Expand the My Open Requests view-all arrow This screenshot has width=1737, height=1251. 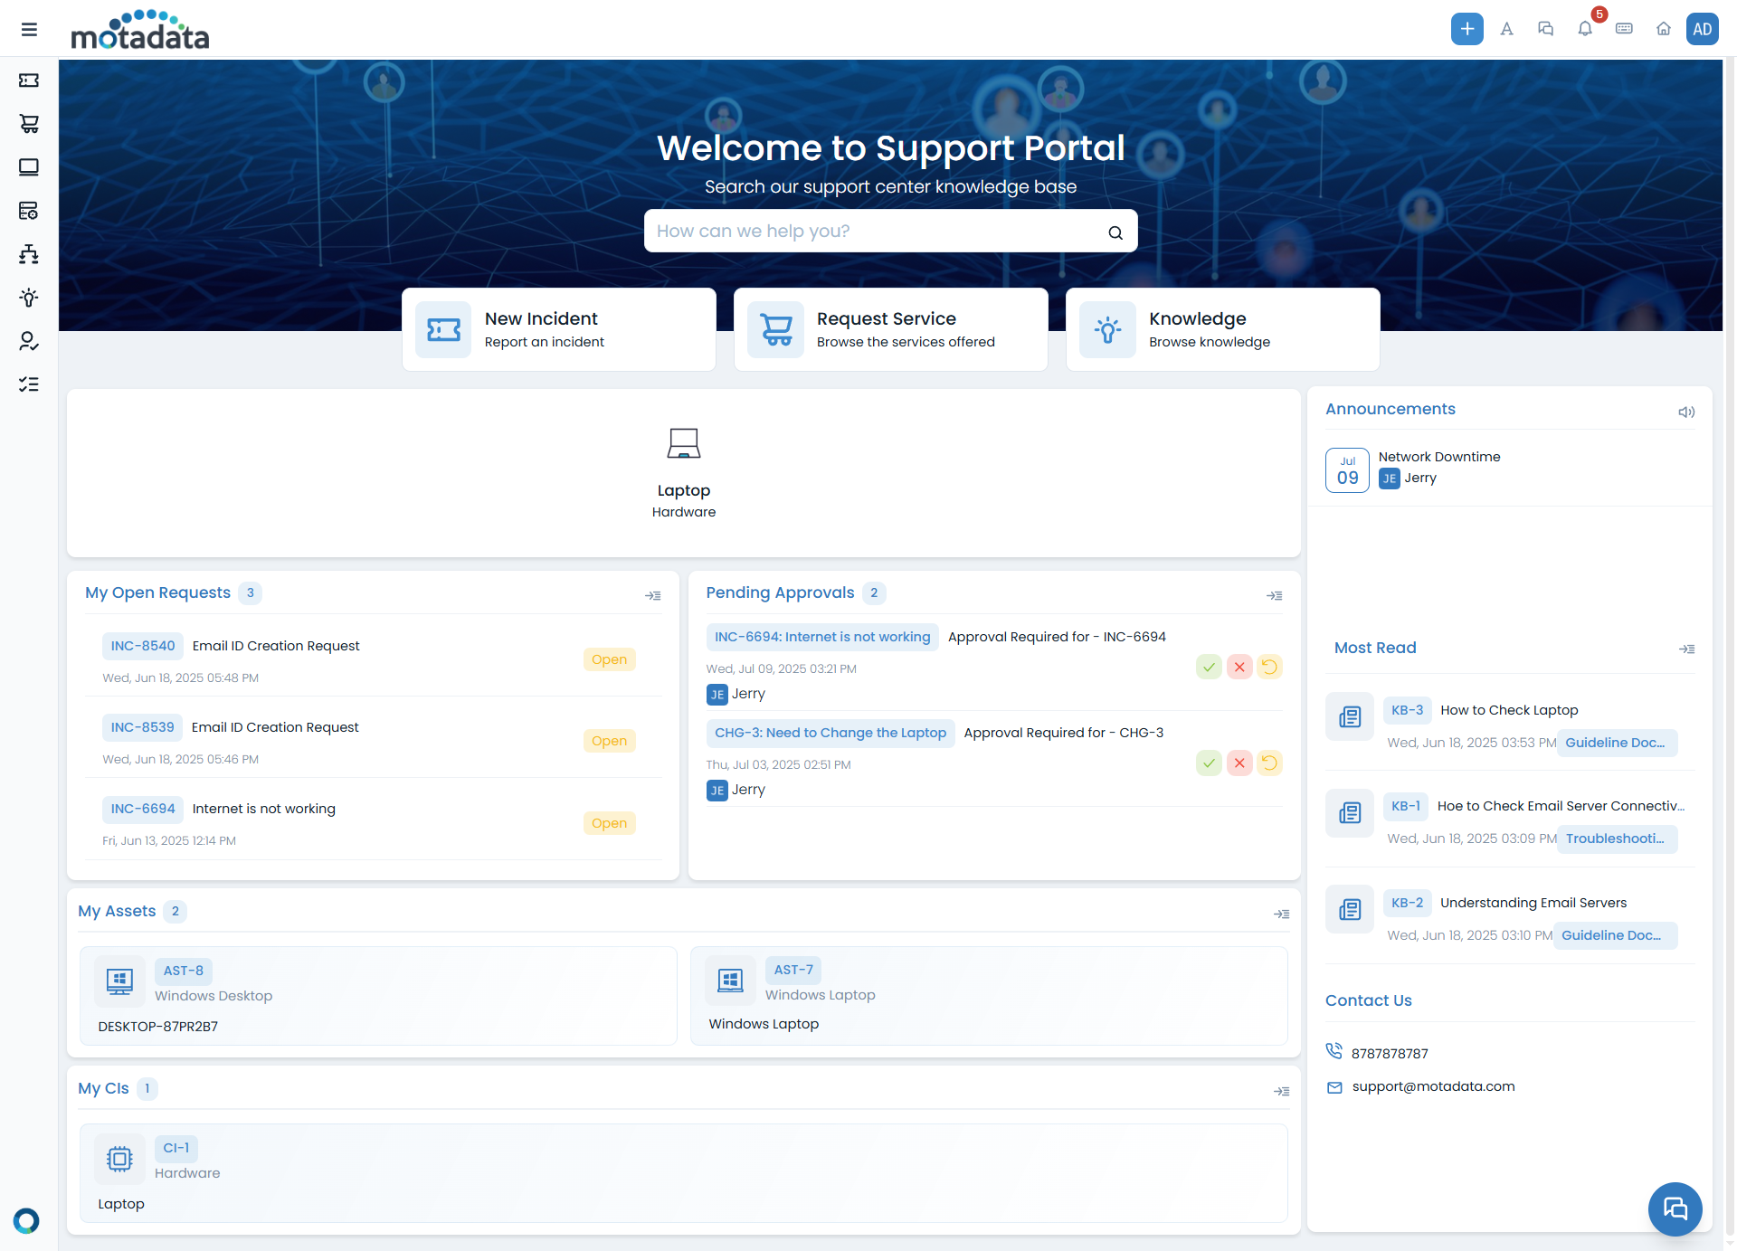click(x=652, y=595)
